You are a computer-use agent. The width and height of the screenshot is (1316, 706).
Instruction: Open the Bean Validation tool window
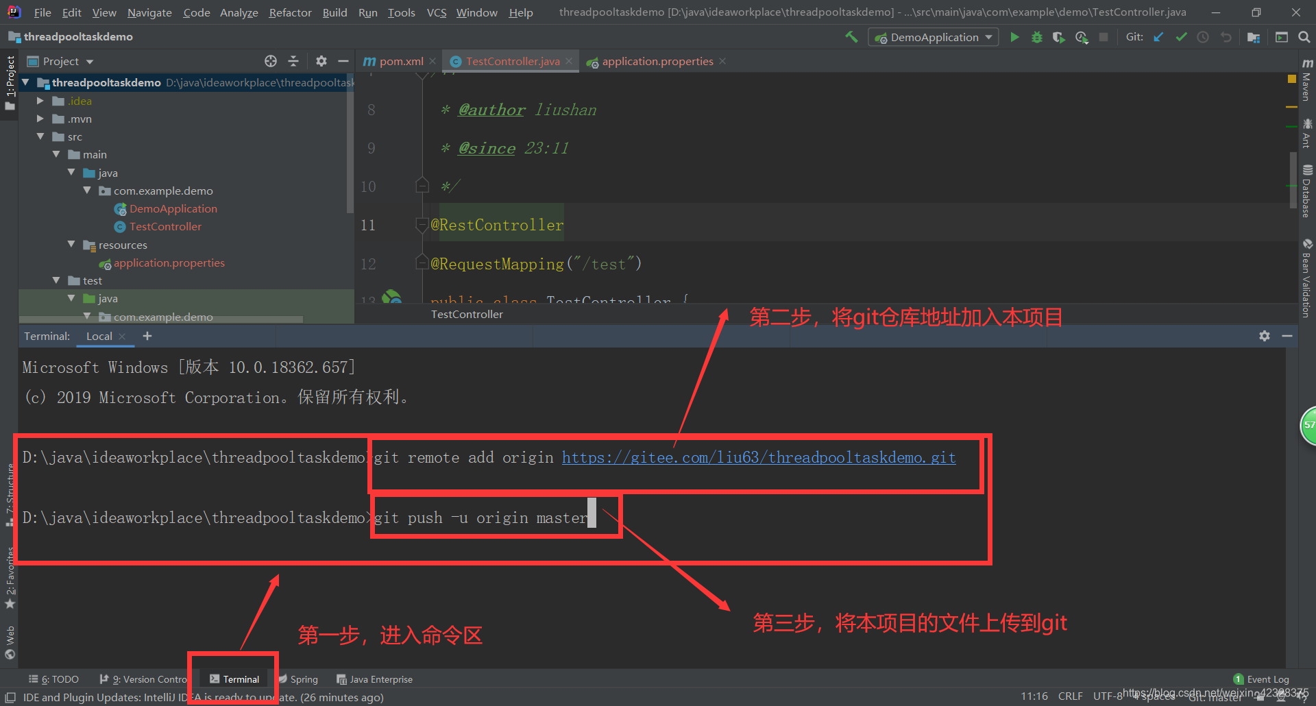click(1307, 278)
